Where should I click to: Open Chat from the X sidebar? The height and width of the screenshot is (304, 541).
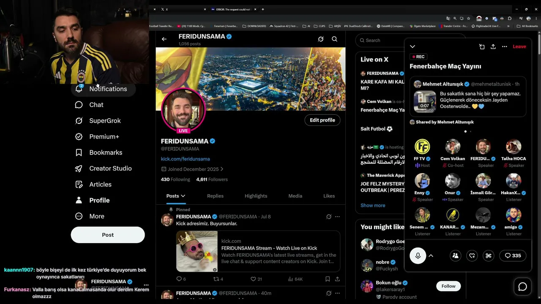(x=89, y=105)
